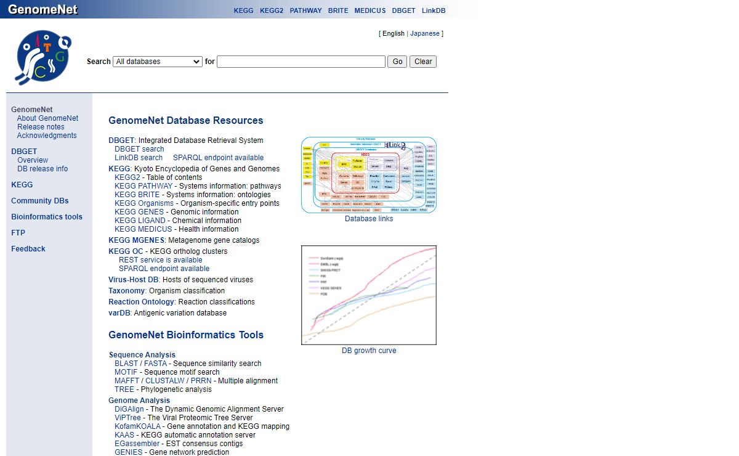Focus the search keyword input field
The width and height of the screenshot is (739, 456).
point(301,62)
